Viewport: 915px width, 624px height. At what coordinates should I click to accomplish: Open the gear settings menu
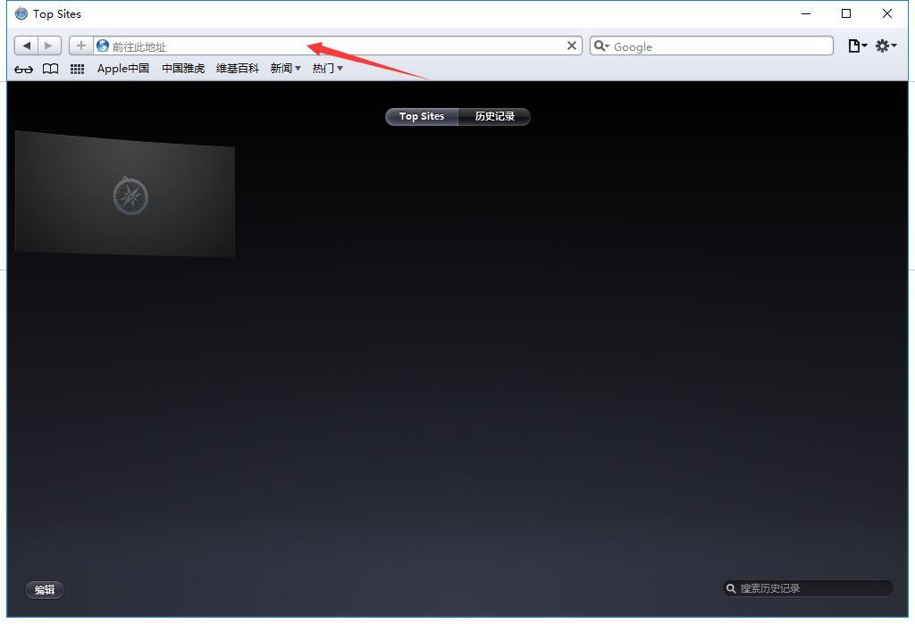886,46
